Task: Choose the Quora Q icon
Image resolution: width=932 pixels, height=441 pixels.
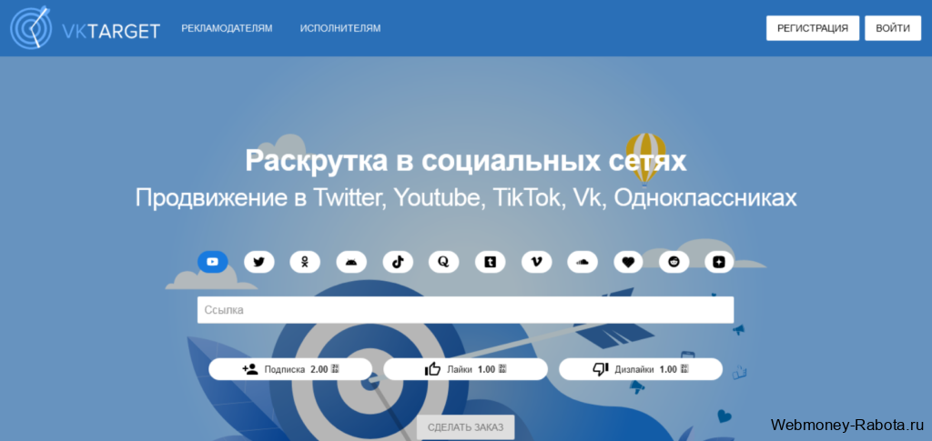Action: pos(443,262)
